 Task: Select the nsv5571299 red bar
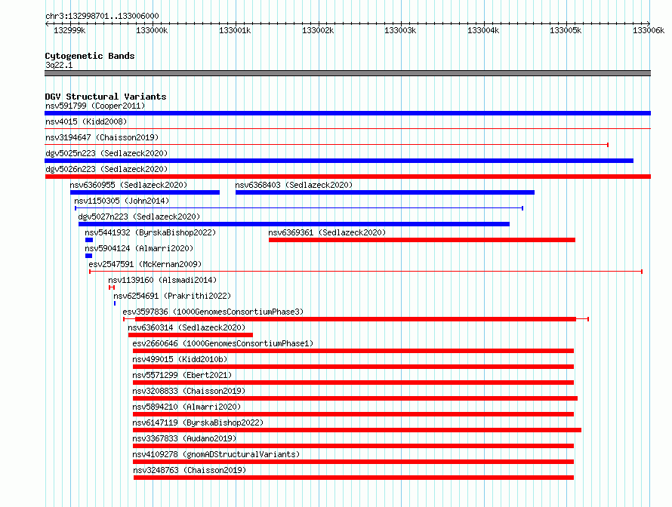353,383
